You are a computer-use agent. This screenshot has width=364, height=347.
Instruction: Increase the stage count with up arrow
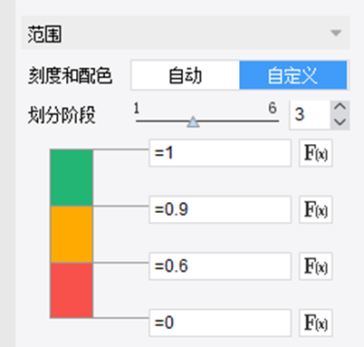coord(340,108)
